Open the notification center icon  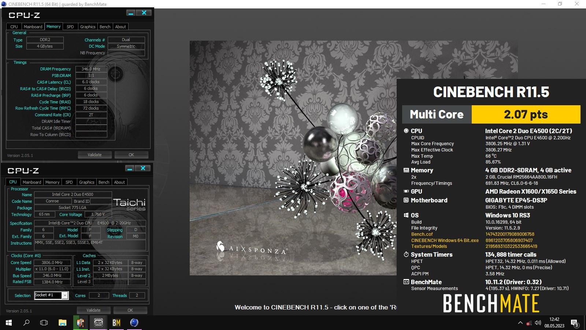tap(575, 323)
